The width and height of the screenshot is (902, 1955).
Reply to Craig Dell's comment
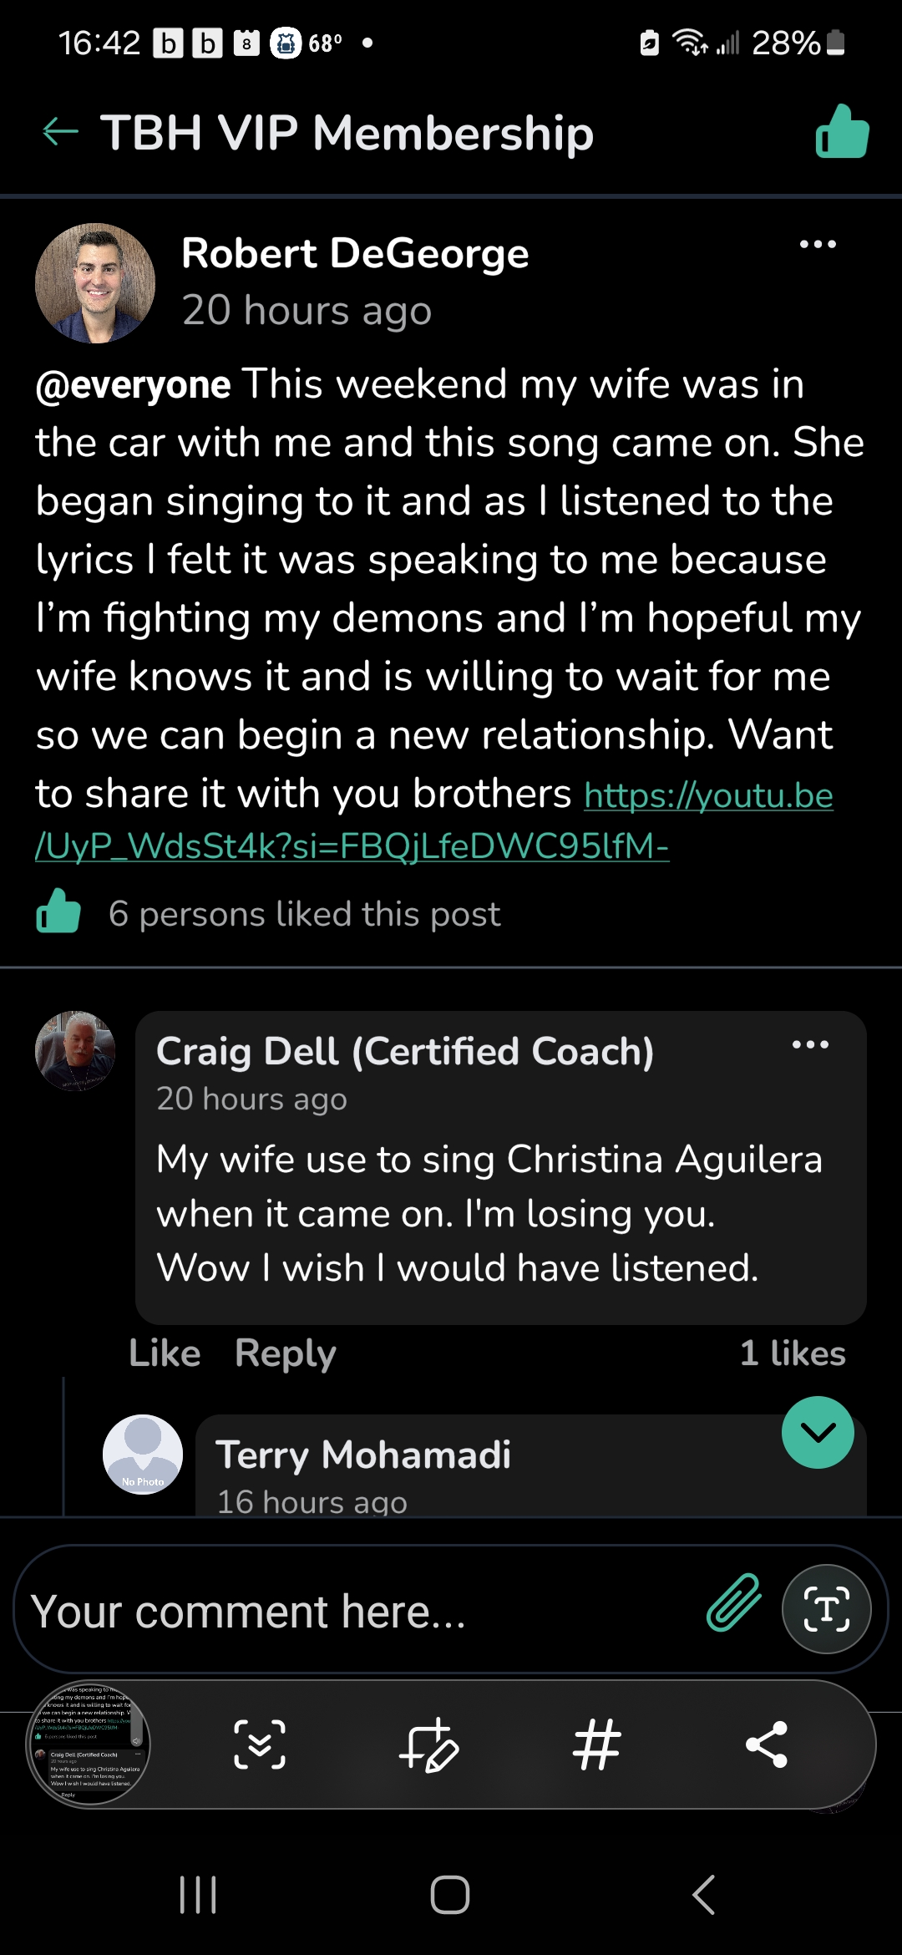[x=285, y=1353]
